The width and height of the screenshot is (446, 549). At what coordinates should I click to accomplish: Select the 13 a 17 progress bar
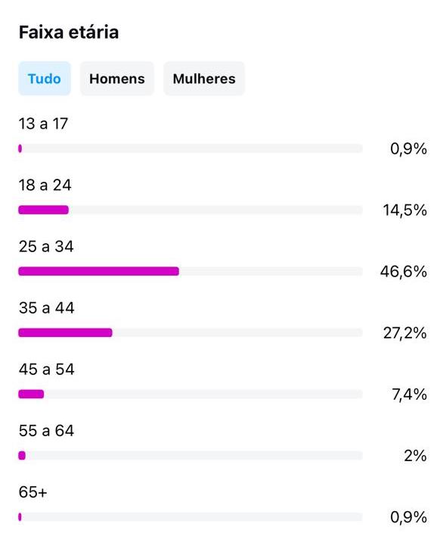point(190,148)
